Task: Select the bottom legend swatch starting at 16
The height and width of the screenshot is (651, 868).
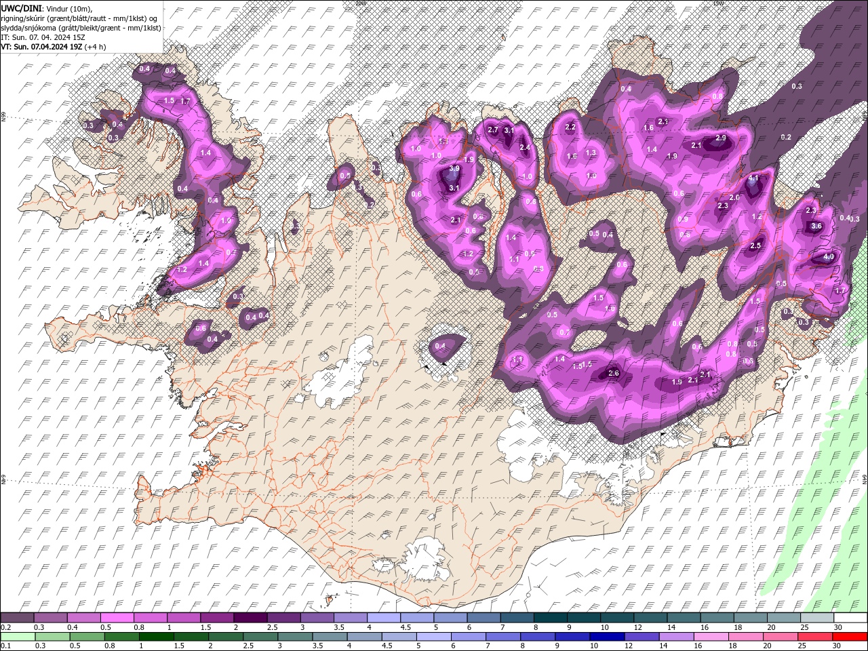Action: coord(711,637)
